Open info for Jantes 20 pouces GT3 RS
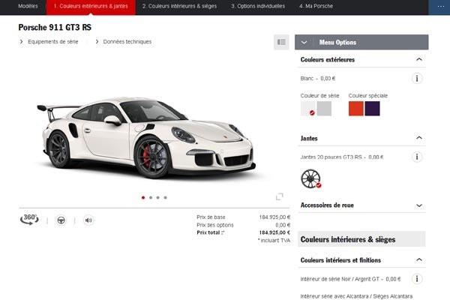This screenshot has width=450, height=300. click(417, 157)
